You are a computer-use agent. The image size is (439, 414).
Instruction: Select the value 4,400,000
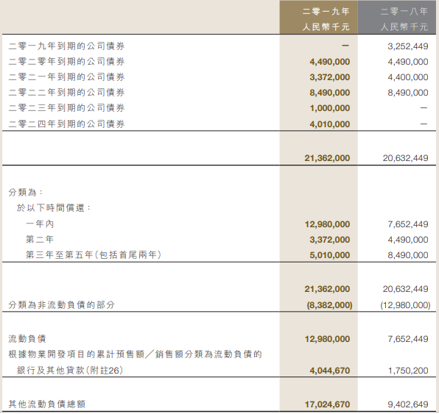[408, 77]
